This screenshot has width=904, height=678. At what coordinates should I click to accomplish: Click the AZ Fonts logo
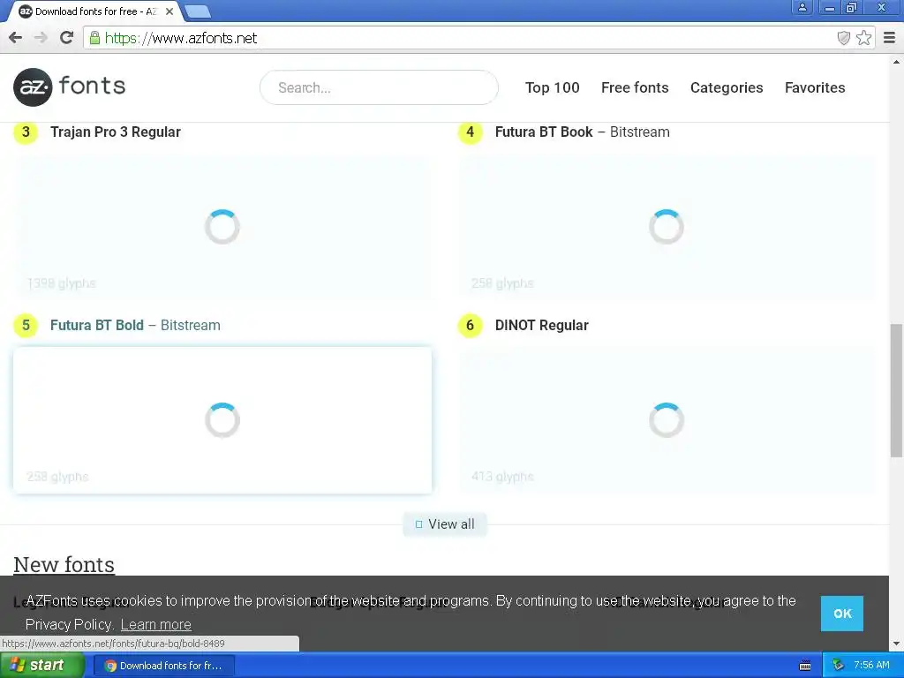[69, 87]
